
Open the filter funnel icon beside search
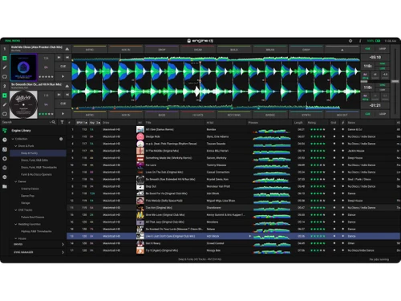pos(62,122)
